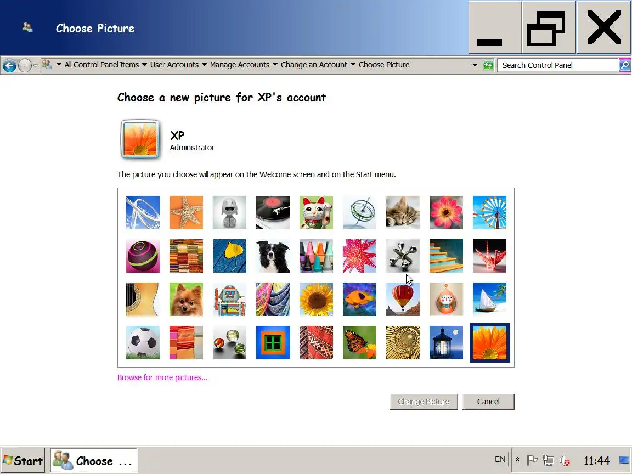Click the Cancel button
632x474 pixels.
pos(488,402)
